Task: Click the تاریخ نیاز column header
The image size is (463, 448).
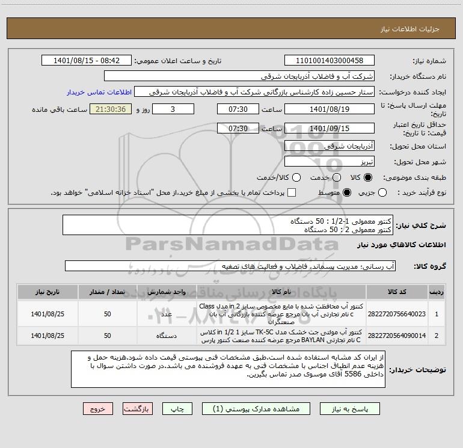Action: [48, 292]
